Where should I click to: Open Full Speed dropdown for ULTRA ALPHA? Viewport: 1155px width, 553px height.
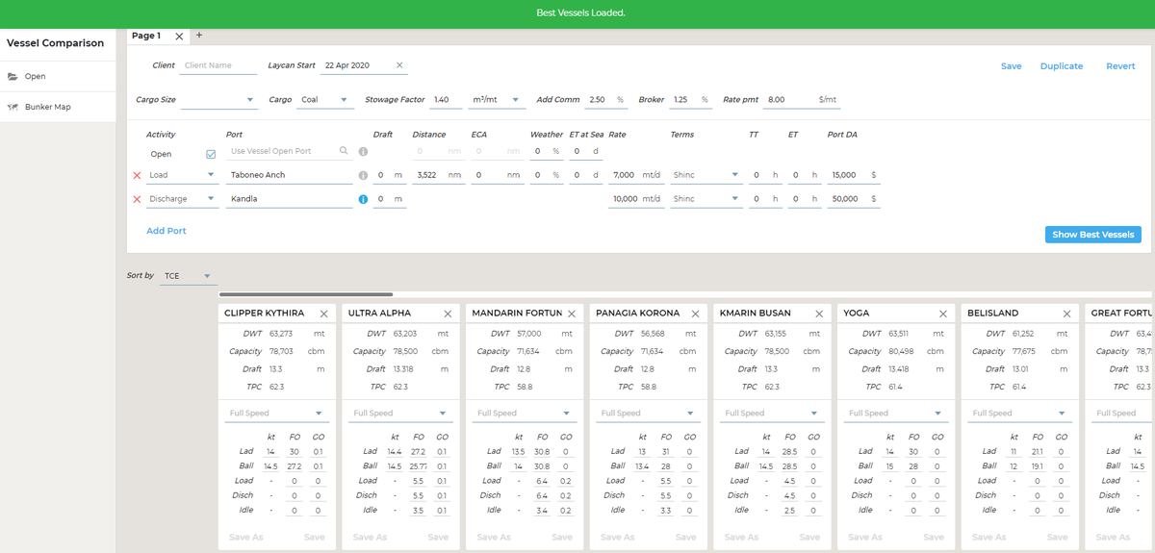tap(402, 414)
